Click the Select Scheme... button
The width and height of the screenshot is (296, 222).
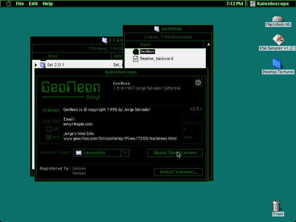click(x=178, y=172)
